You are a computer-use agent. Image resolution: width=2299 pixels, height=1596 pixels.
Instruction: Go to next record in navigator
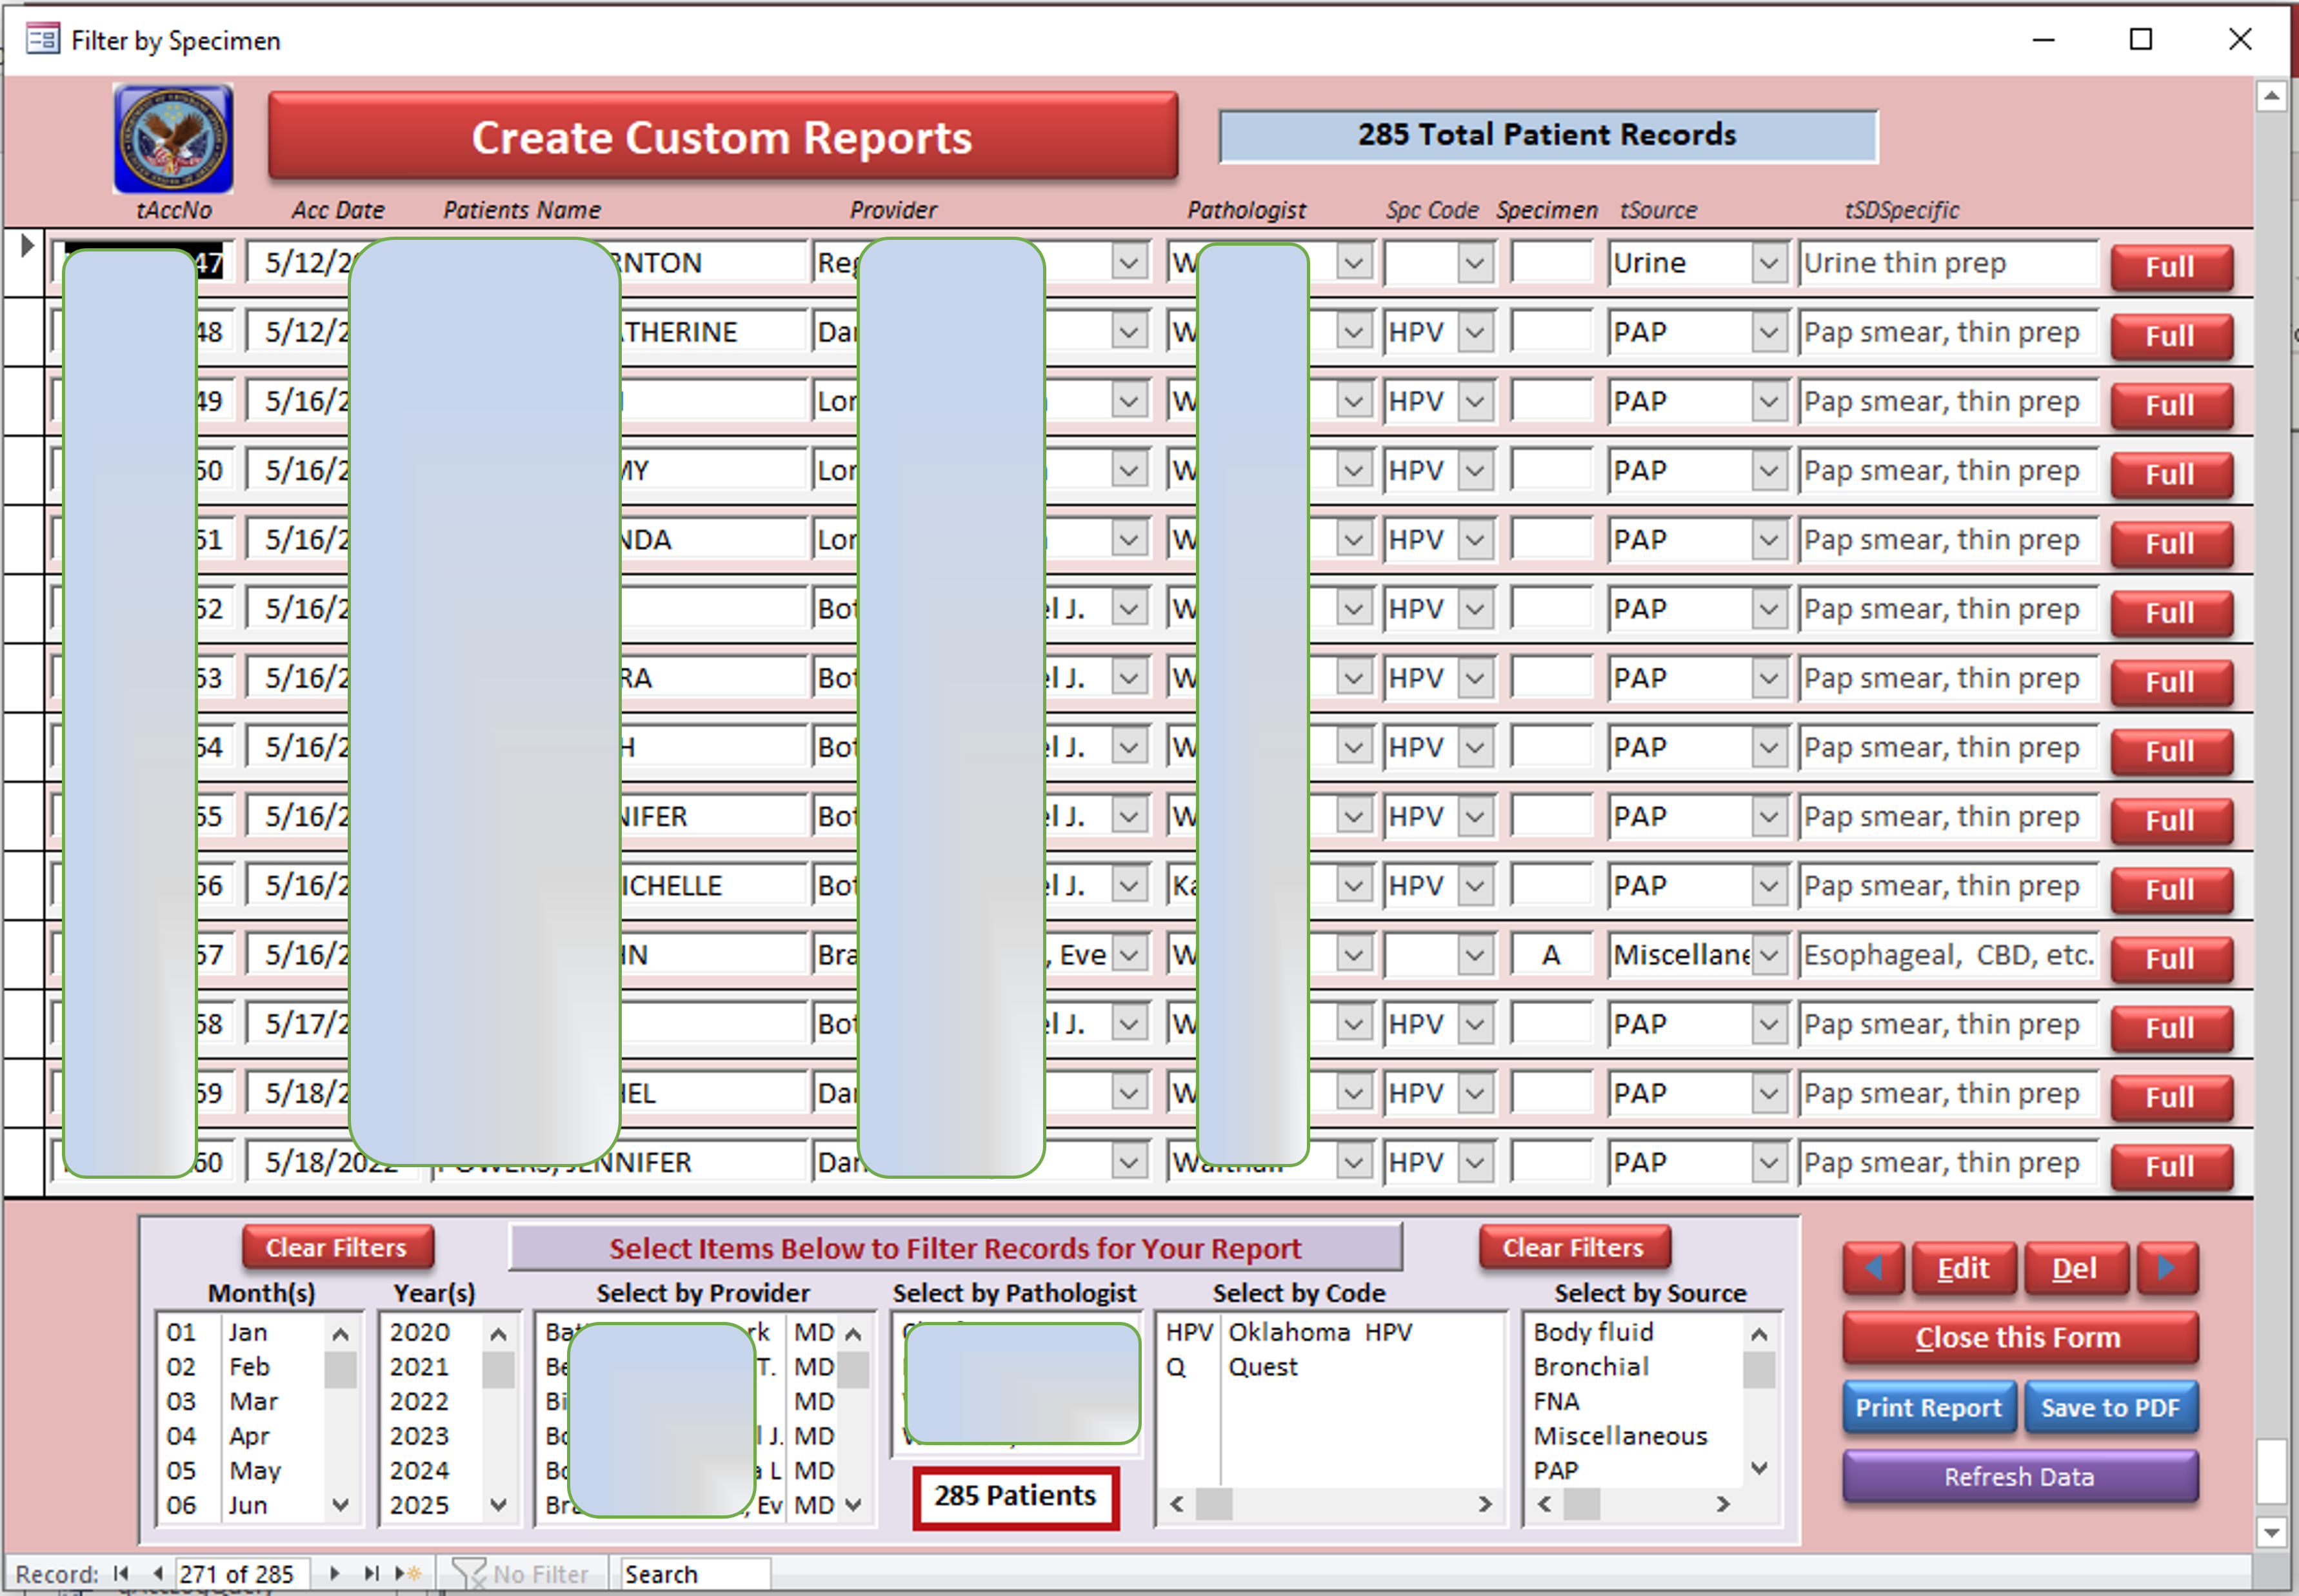pos(335,1573)
